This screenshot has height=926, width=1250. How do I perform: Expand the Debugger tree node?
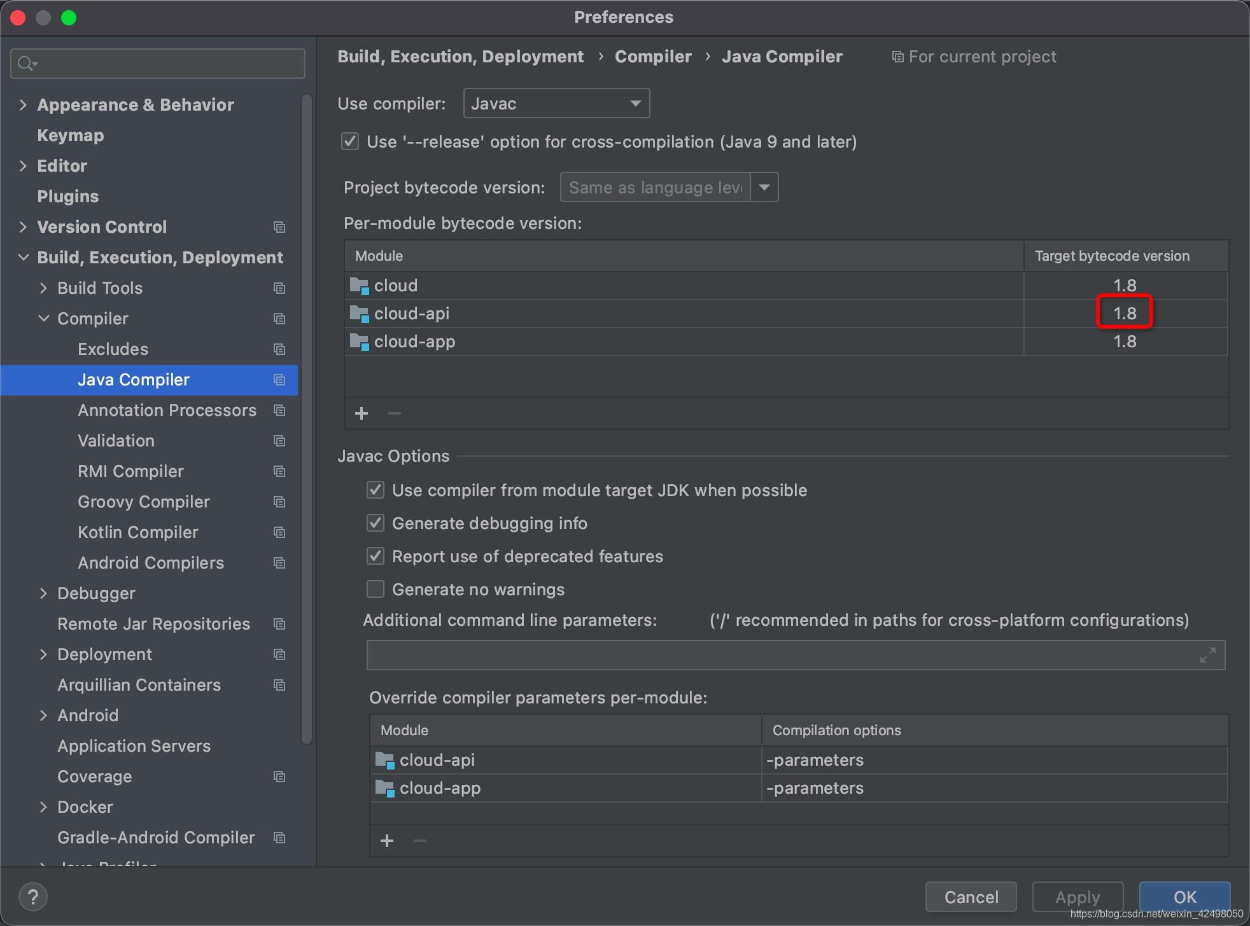click(x=43, y=593)
